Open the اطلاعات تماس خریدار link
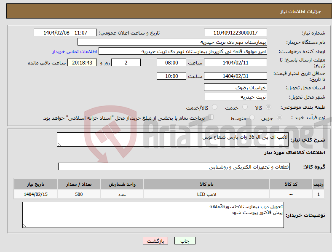 75,51
